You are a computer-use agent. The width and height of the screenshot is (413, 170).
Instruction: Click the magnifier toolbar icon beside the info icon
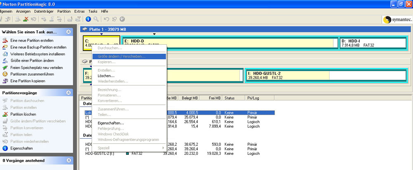point(96,19)
